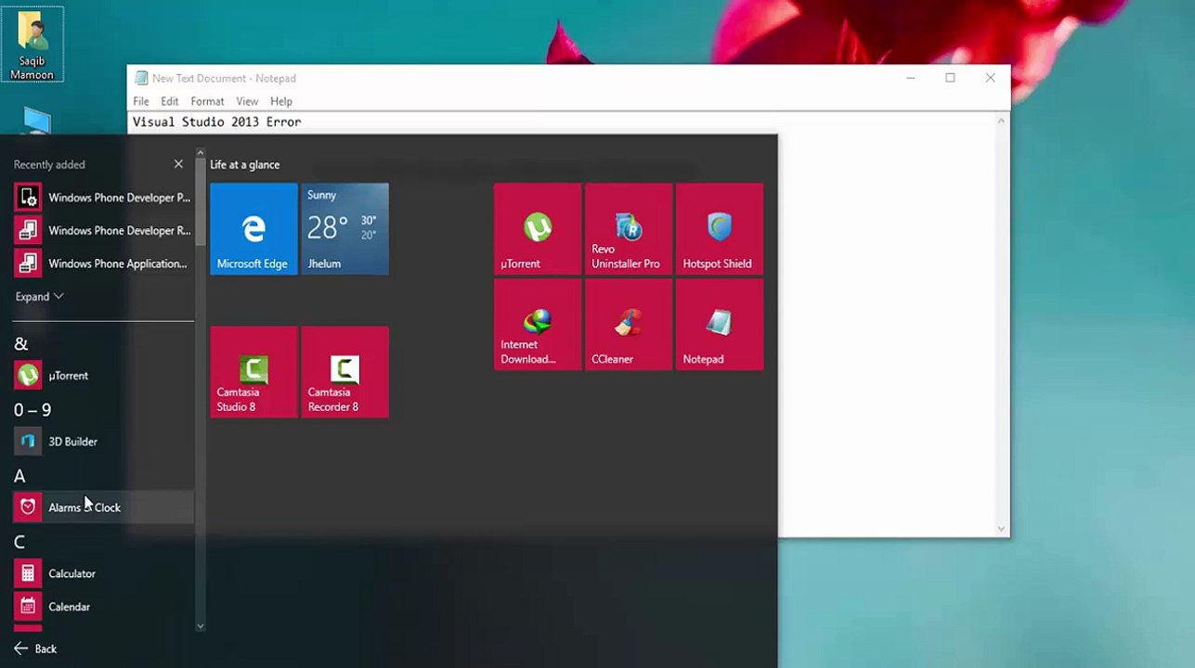Maximize the Notepad window
This screenshot has width=1195, height=668.
(x=950, y=78)
